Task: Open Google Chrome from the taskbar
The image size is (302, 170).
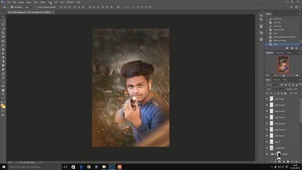Action: [x=89, y=167]
